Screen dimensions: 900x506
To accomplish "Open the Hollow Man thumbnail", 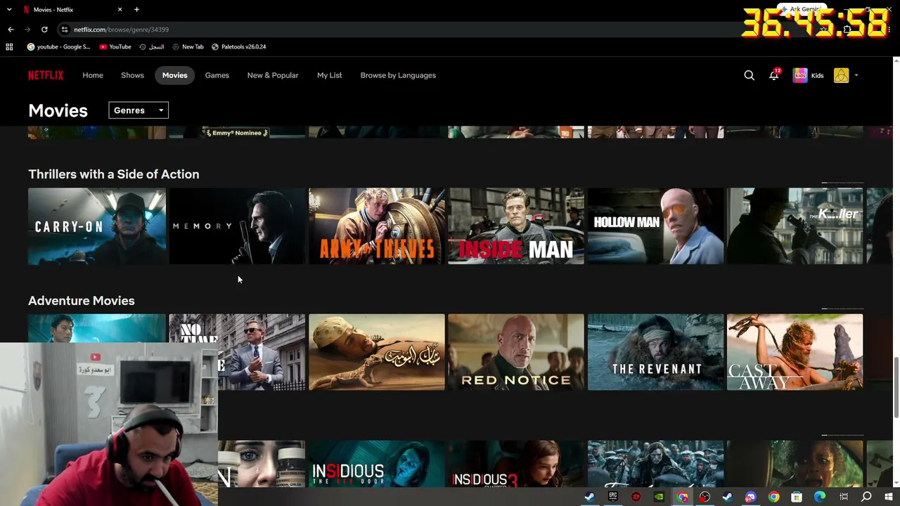I will (656, 226).
